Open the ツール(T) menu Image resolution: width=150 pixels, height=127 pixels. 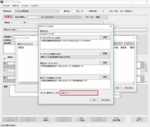click(x=25, y=6)
